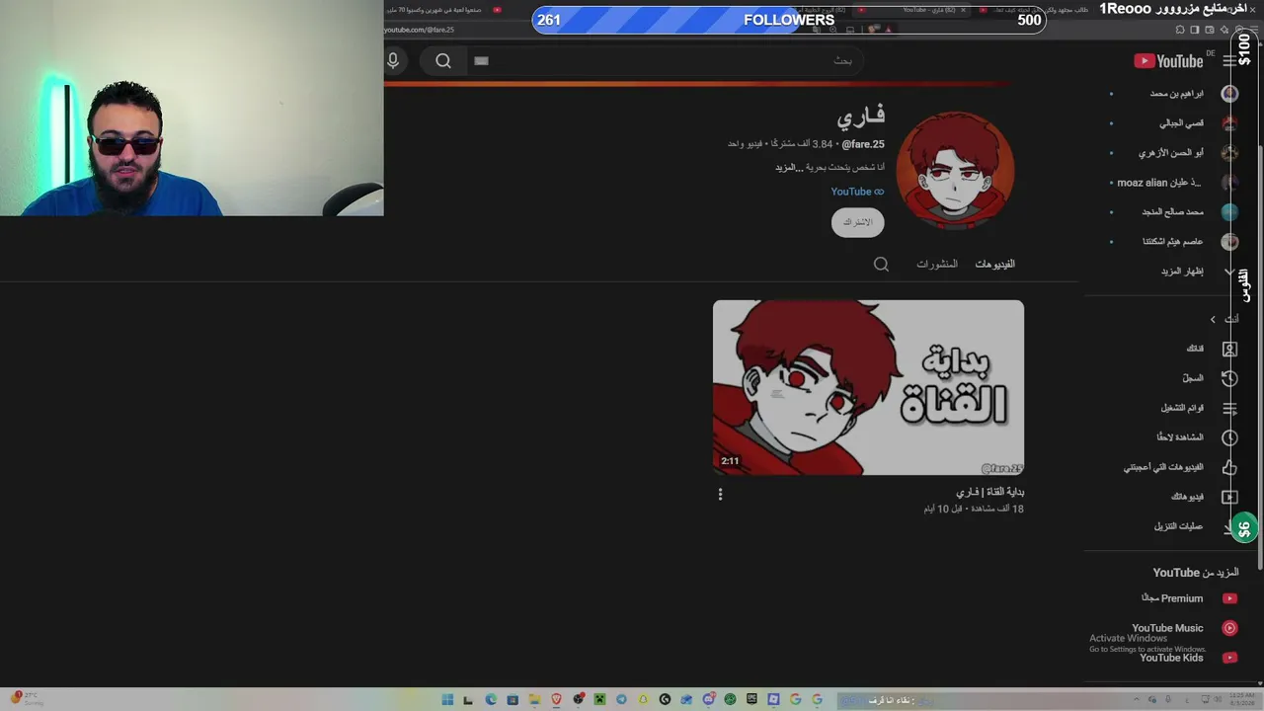Open YouTube Premium icon in sidebar
Image resolution: width=1264 pixels, height=711 pixels.
coord(1229,598)
